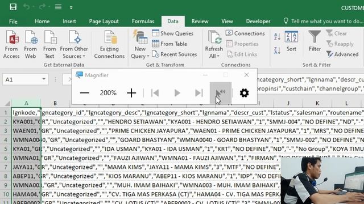This screenshot has height=204, width=364.
Task: Click cell A2 containing KYA001
Action: click(x=26, y=122)
